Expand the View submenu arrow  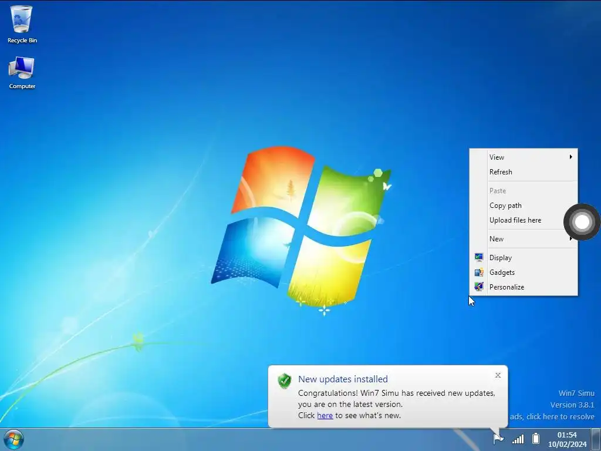click(x=570, y=157)
